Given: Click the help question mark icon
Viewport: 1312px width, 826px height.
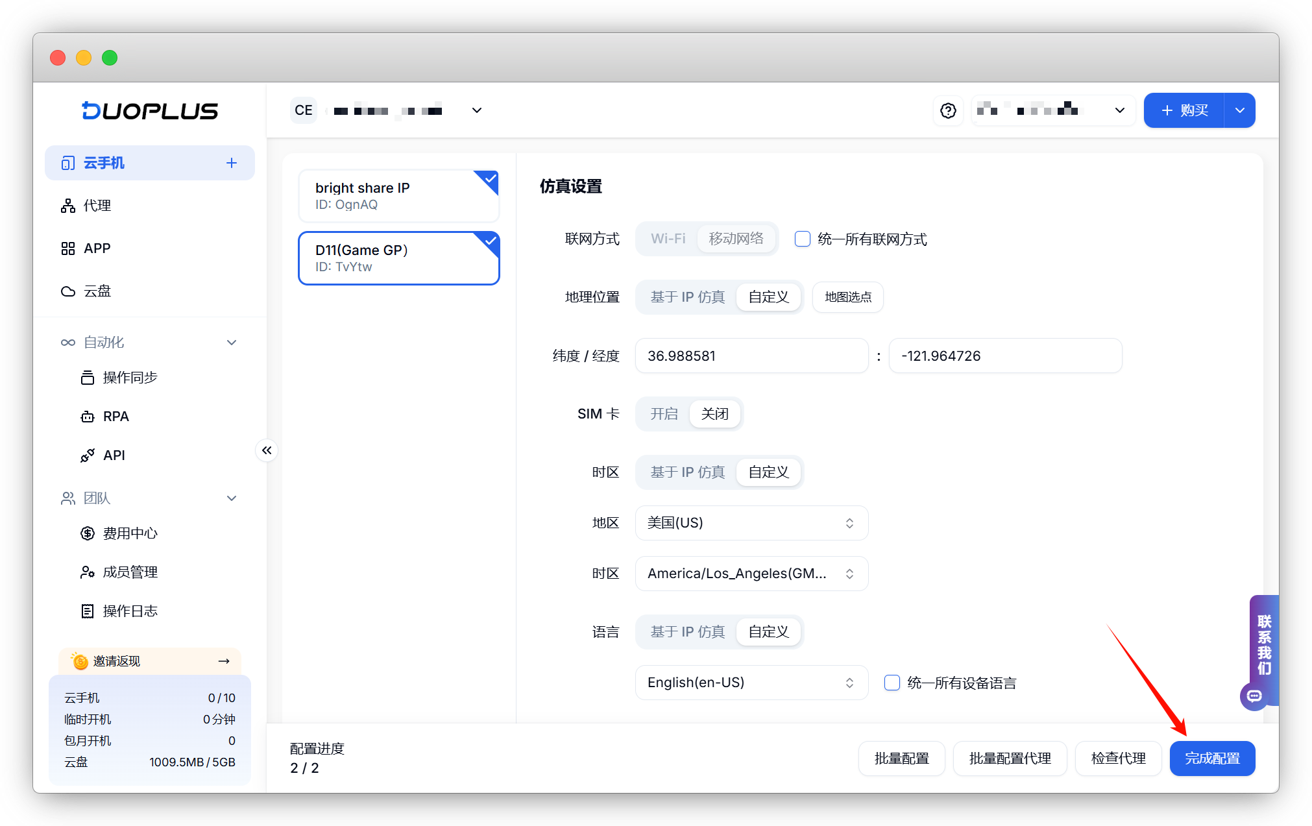Looking at the screenshot, I should coord(948,111).
